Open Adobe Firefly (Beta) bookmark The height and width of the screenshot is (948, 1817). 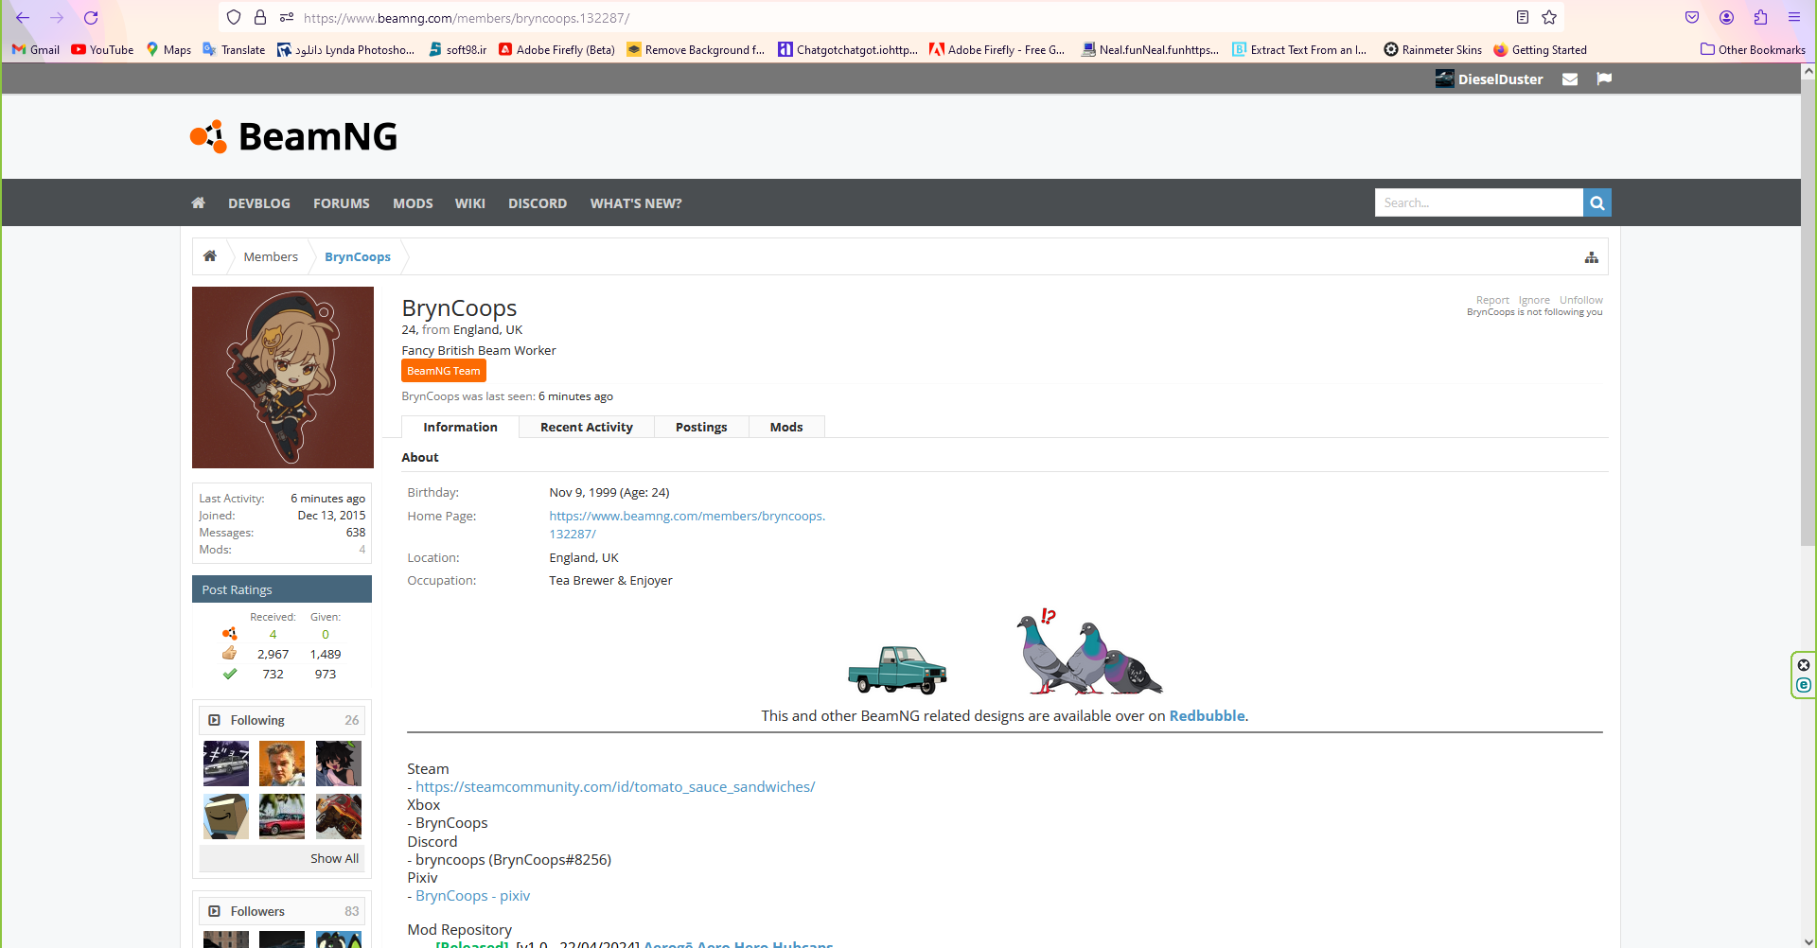[556, 50]
